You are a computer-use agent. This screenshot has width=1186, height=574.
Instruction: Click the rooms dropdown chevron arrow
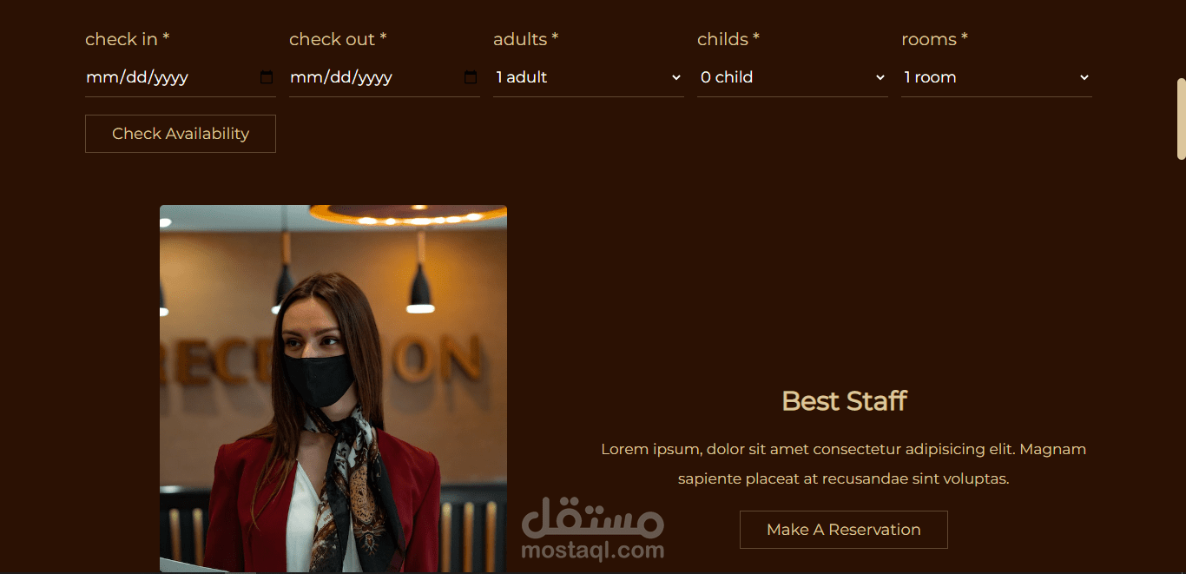(1084, 77)
